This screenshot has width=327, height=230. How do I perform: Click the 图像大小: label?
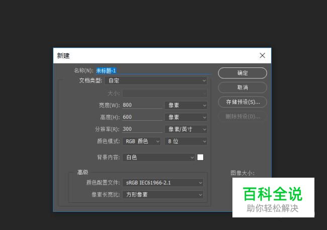tap(242, 173)
